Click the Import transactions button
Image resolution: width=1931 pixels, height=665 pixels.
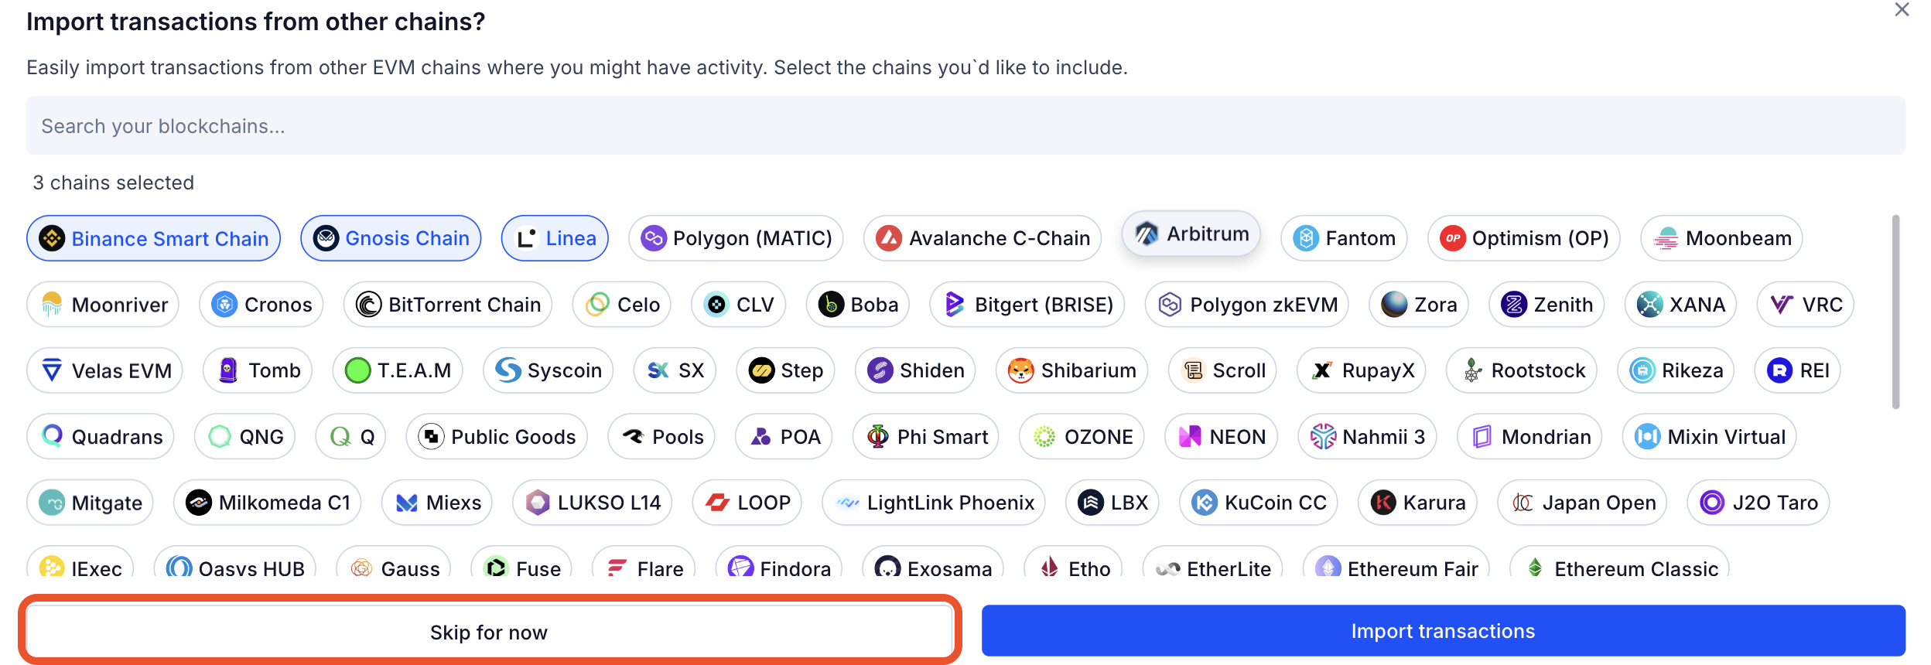click(1443, 631)
